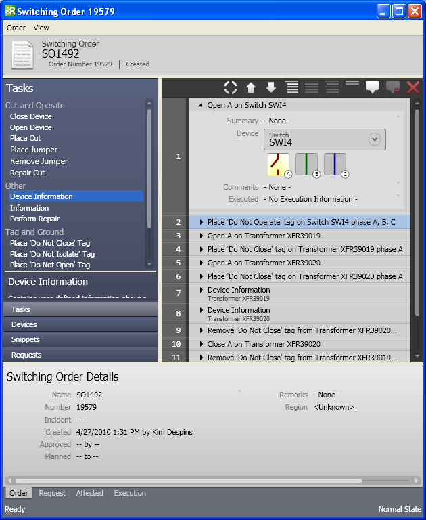Select the Place Jumper task
The height and width of the screenshot is (520, 426).
point(34,150)
